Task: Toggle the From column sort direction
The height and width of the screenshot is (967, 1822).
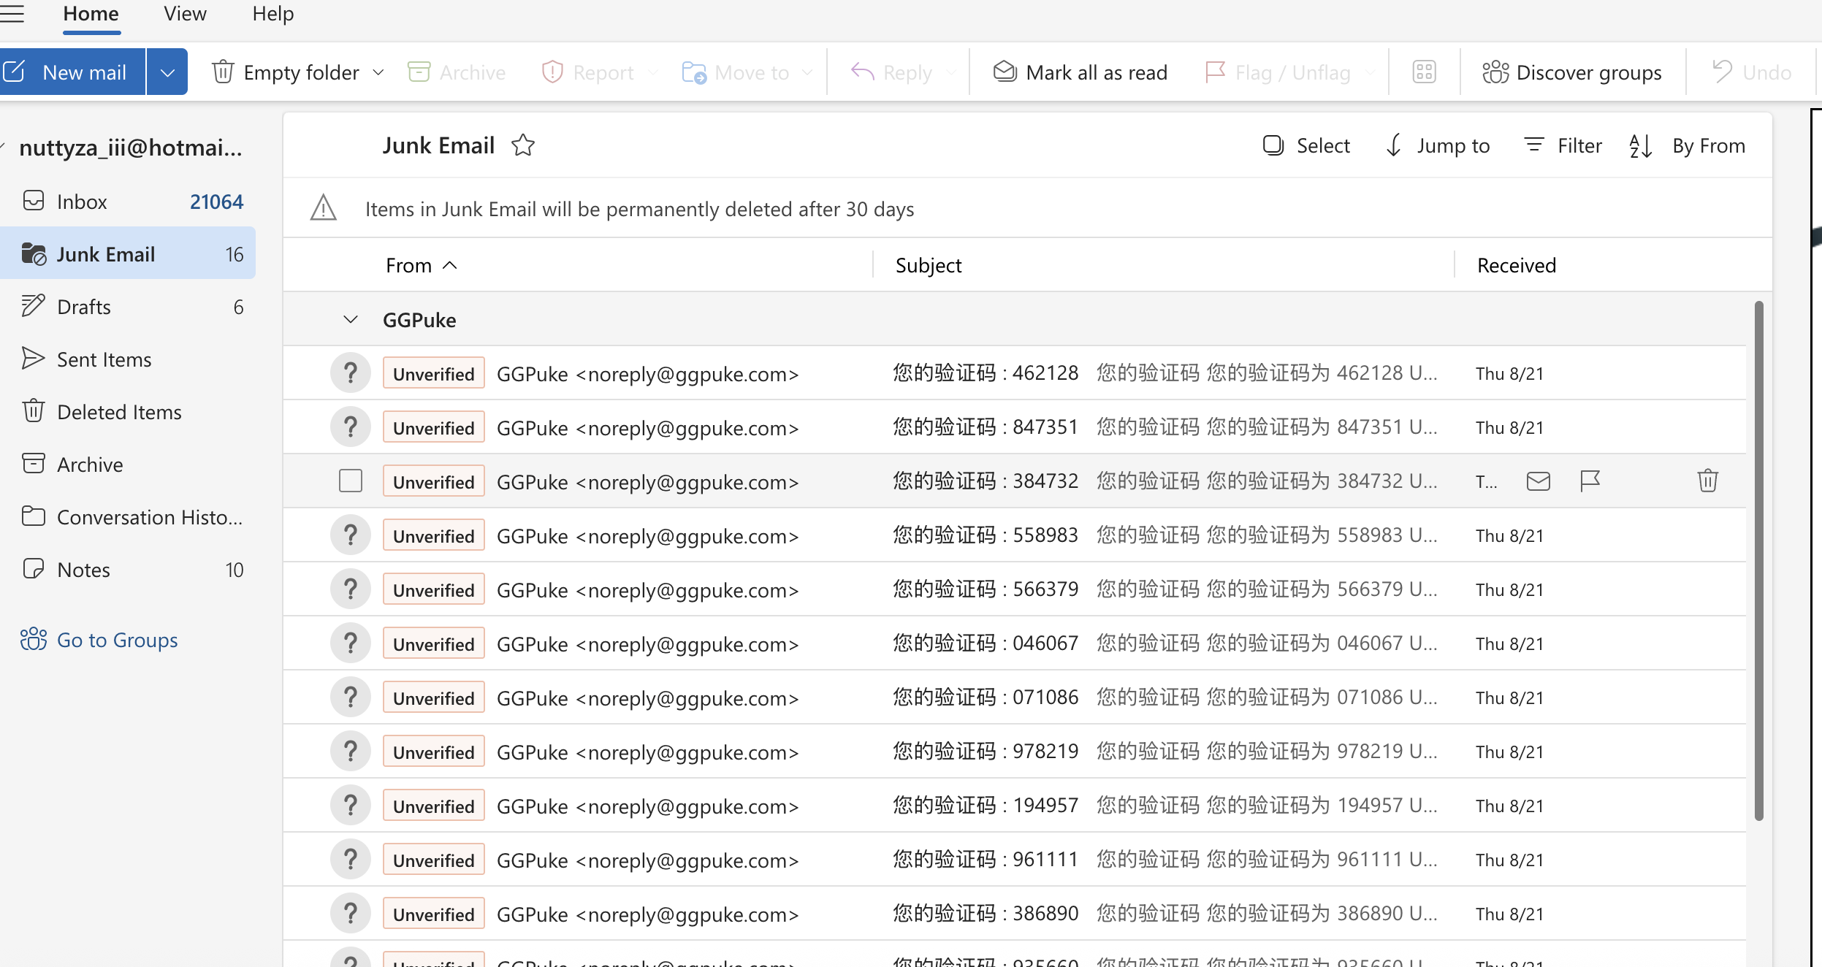Action: click(422, 265)
